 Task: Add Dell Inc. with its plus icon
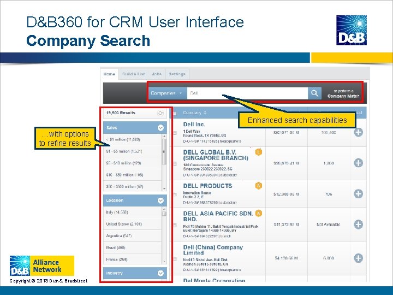(358, 132)
